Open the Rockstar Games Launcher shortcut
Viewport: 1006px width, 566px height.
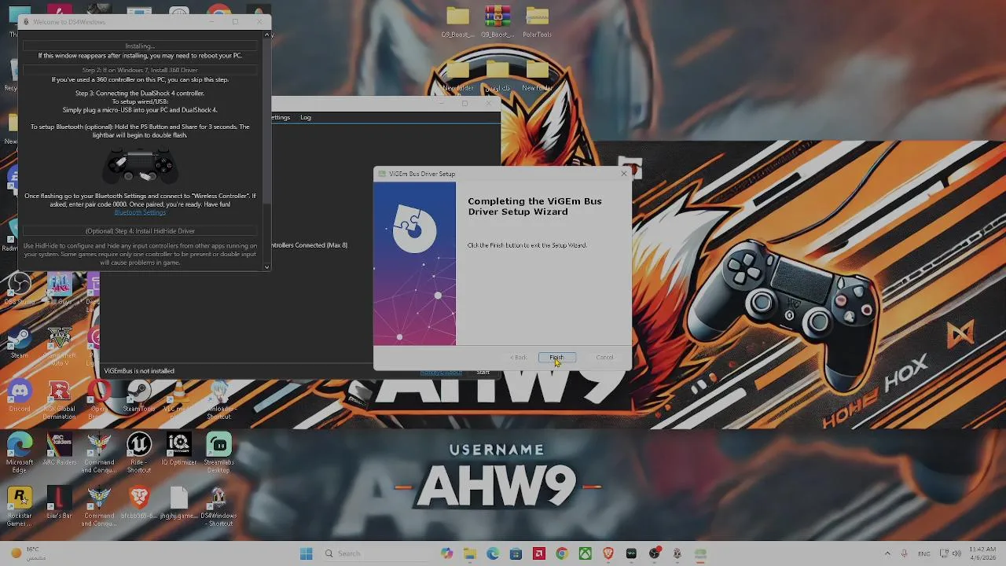tap(20, 507)
